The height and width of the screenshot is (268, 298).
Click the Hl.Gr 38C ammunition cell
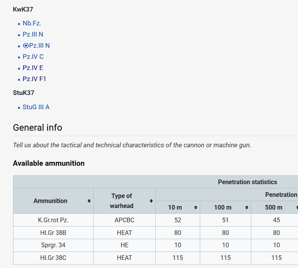click(53, 258)
